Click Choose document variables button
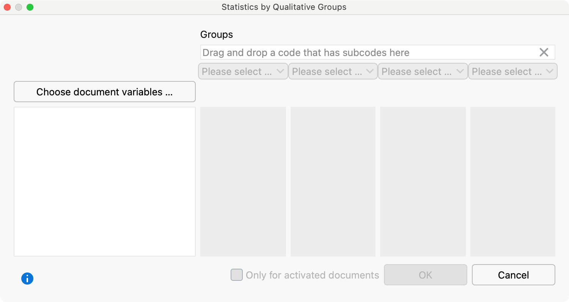The image size is (569, 302). (x=105, y=92)
